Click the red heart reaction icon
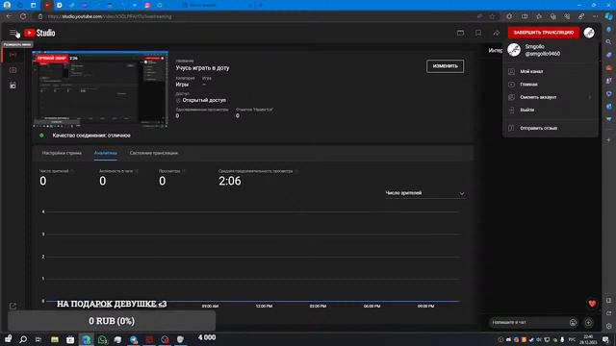 [592, 304]
